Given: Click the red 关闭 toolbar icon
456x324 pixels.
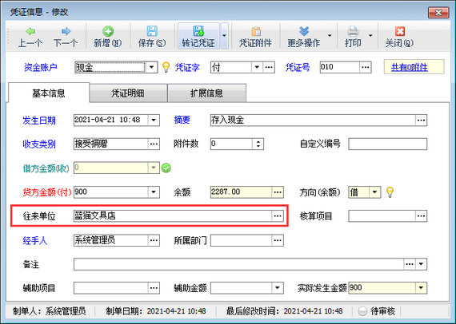Looking at the screenshot, I should [400, 31].
